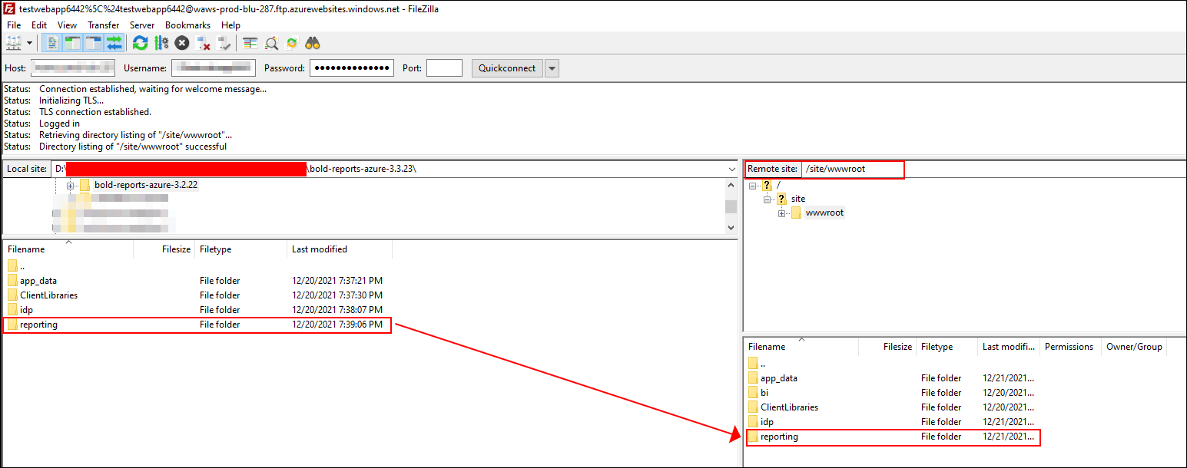Image resolution: width=1187 pixels, height=468 pixels.
Task: Sort local files by Last modified column
Action: pos(340,249)
